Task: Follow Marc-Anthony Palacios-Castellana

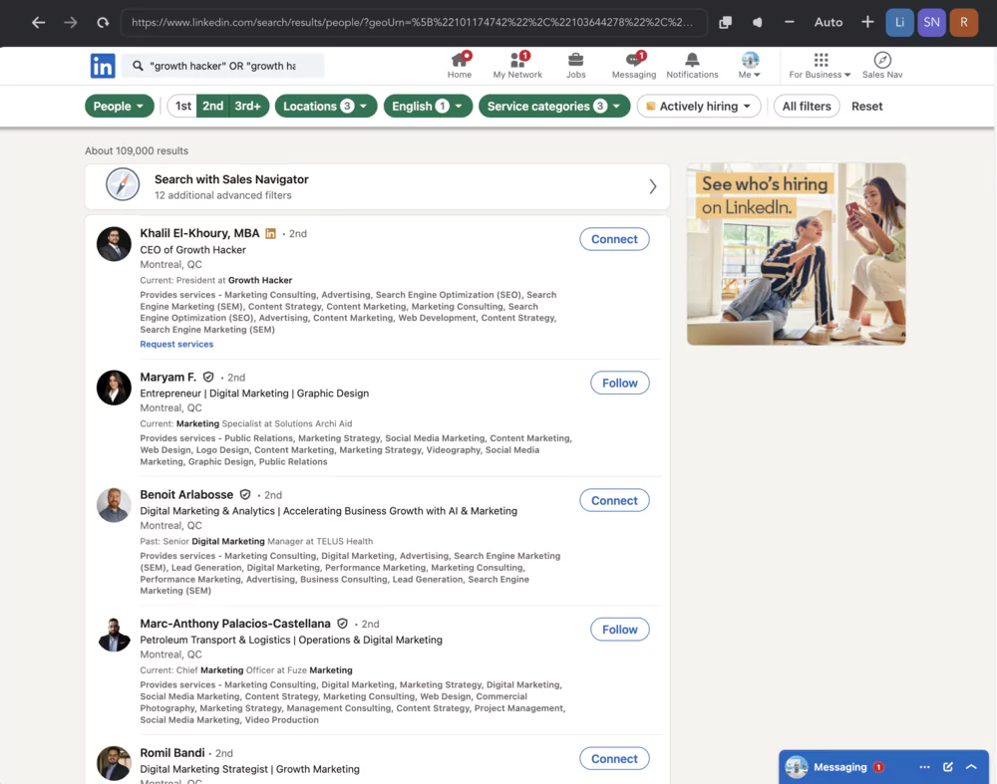Action: [x=620, y=629]
